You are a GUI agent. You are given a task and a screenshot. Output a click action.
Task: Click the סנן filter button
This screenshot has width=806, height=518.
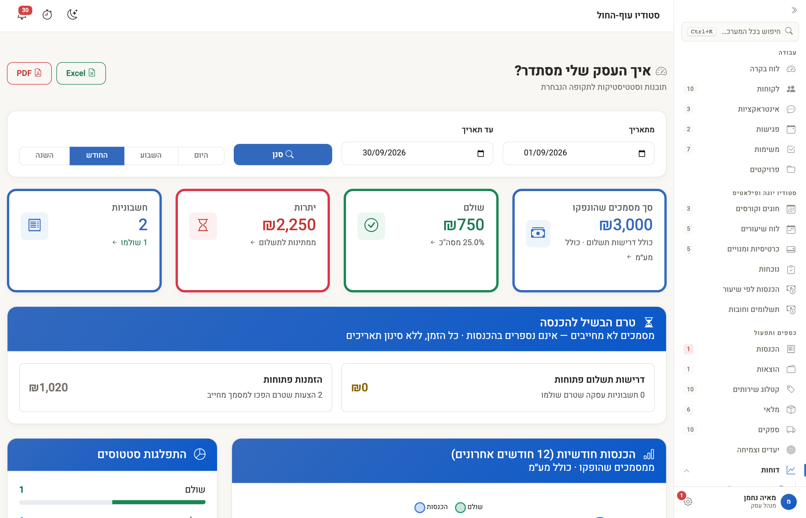pyautogui.click(x=283, y=154)
